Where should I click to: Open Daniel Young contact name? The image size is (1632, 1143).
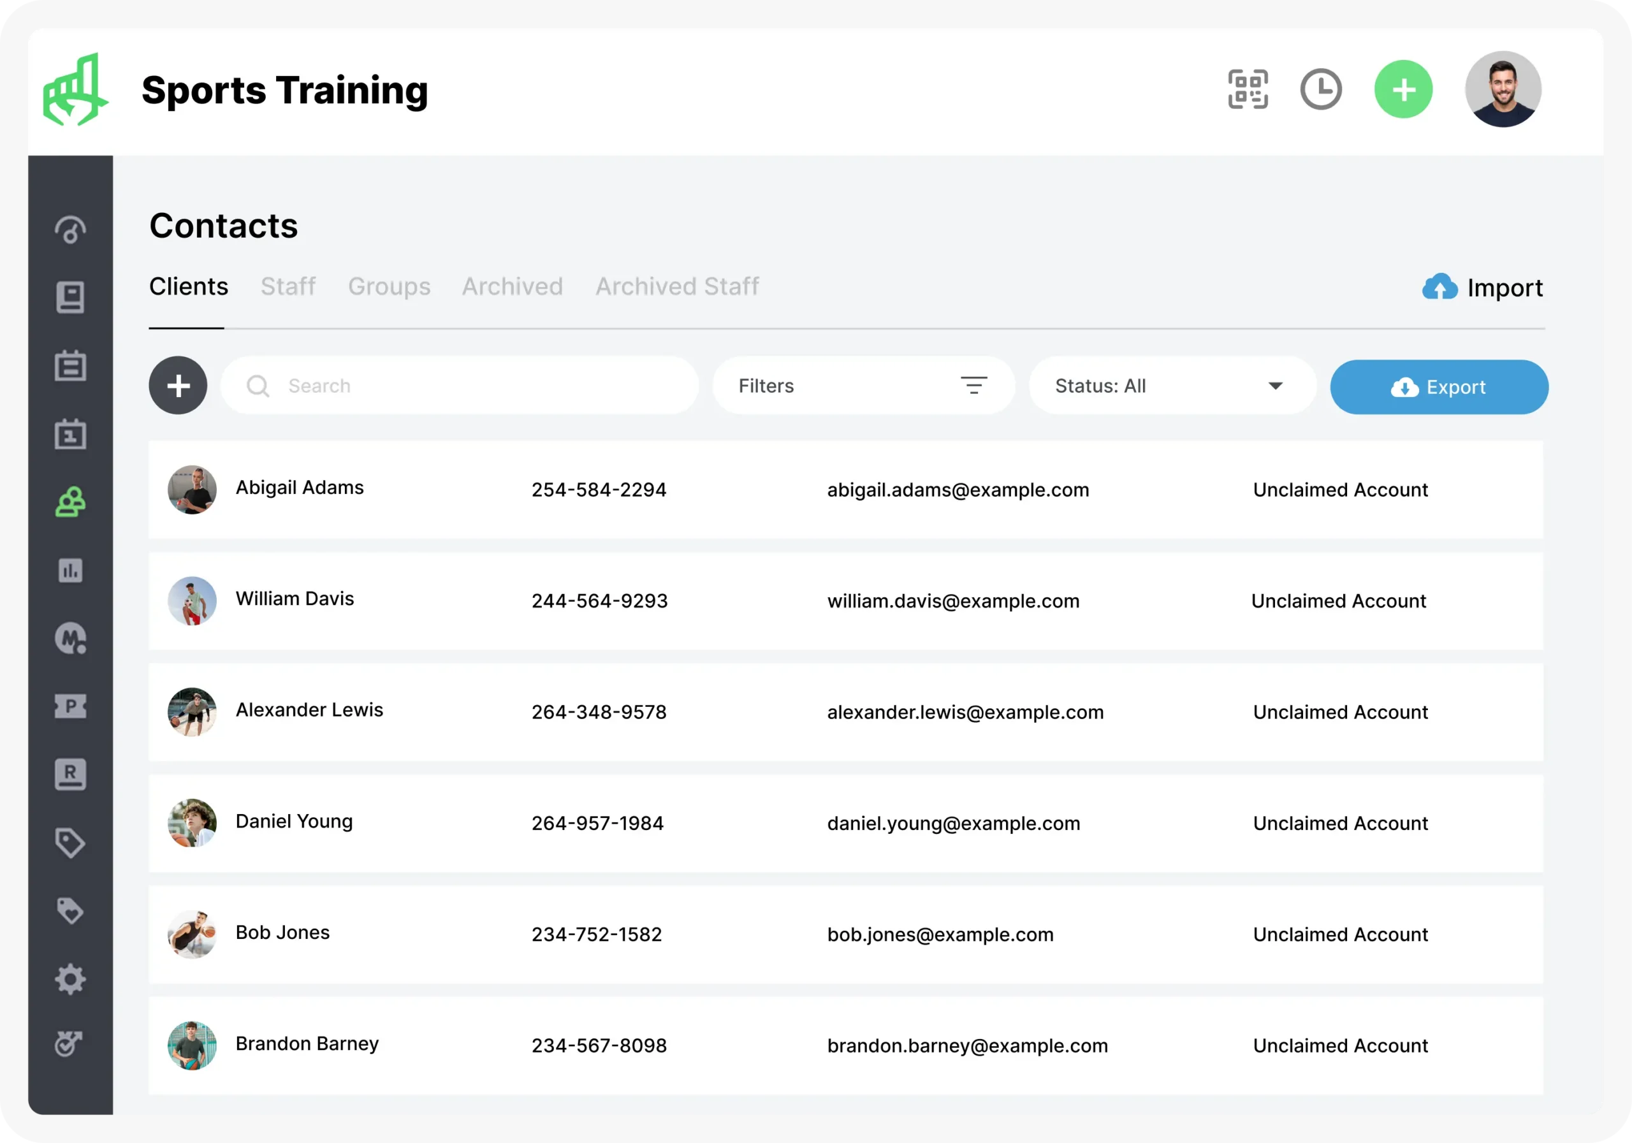293,821
